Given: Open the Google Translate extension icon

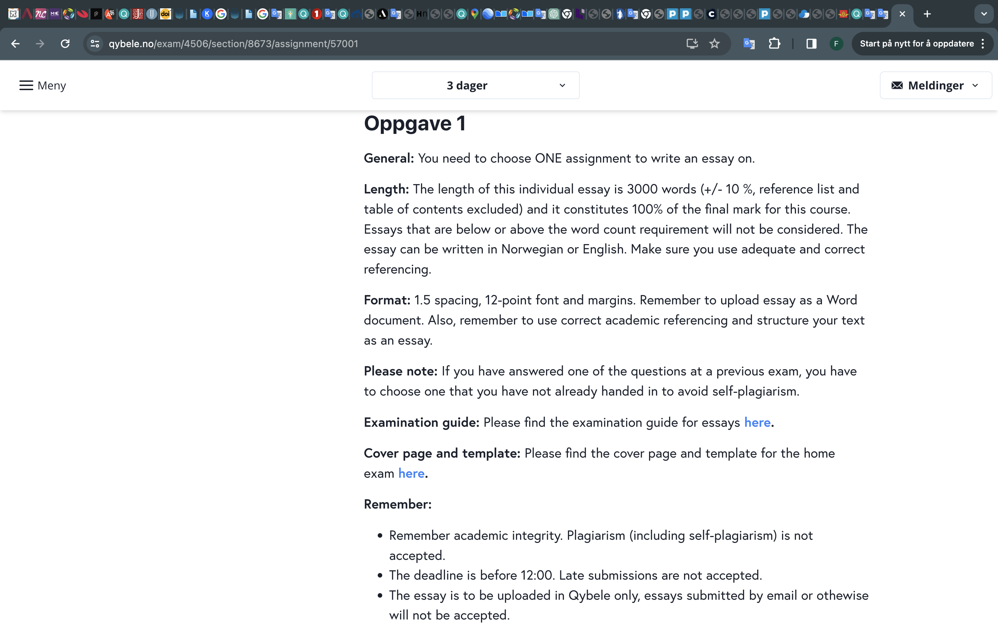Looking at the screenshot, I should coord(749,44).
